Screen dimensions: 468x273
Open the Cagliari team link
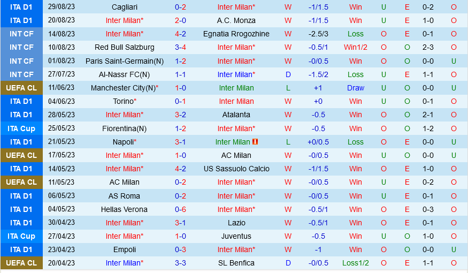coord(124,7)
